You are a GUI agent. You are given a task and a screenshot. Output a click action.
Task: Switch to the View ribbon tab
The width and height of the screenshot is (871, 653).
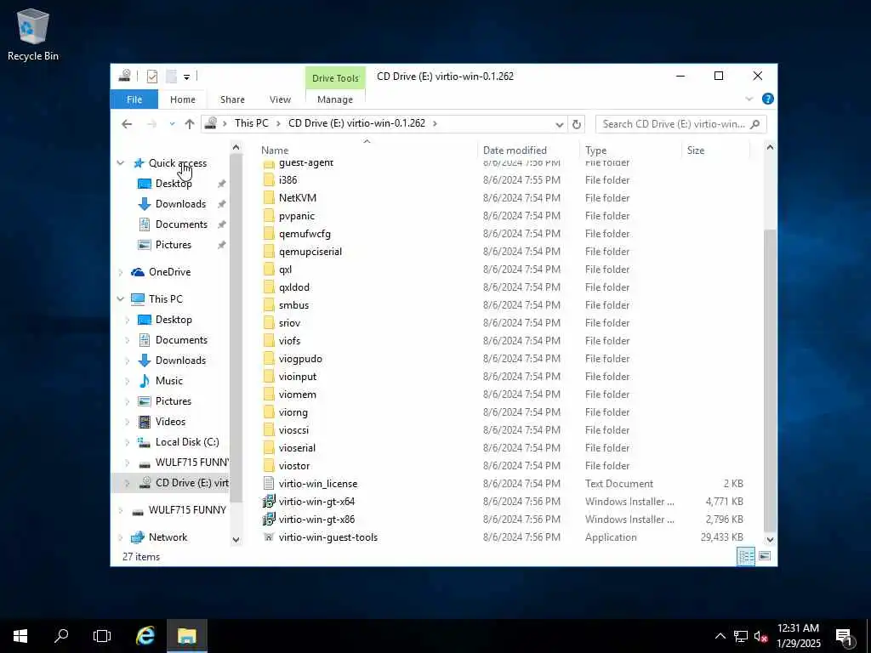[280, 99]
